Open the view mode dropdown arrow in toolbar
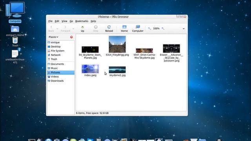Viewport: 251px width, 141px height. [x=184, y=29]
